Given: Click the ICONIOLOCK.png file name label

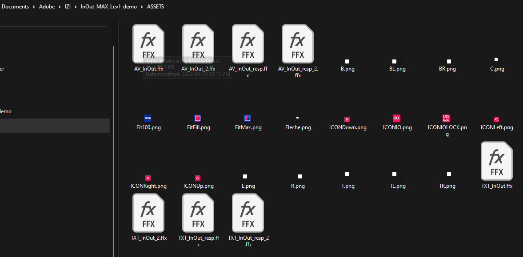Looking at the screenshot, I should coord(447,130).
